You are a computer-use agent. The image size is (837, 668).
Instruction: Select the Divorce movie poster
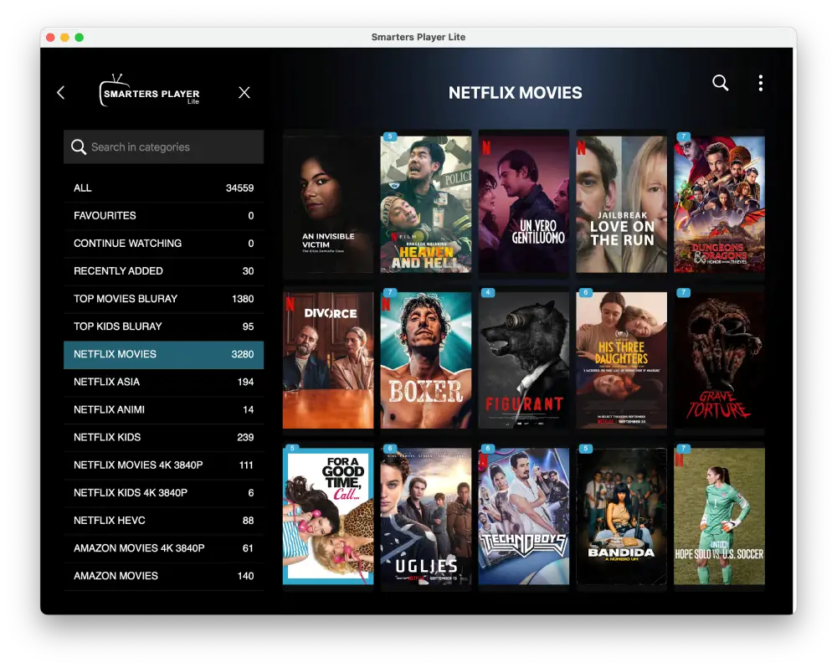[328, 361]
